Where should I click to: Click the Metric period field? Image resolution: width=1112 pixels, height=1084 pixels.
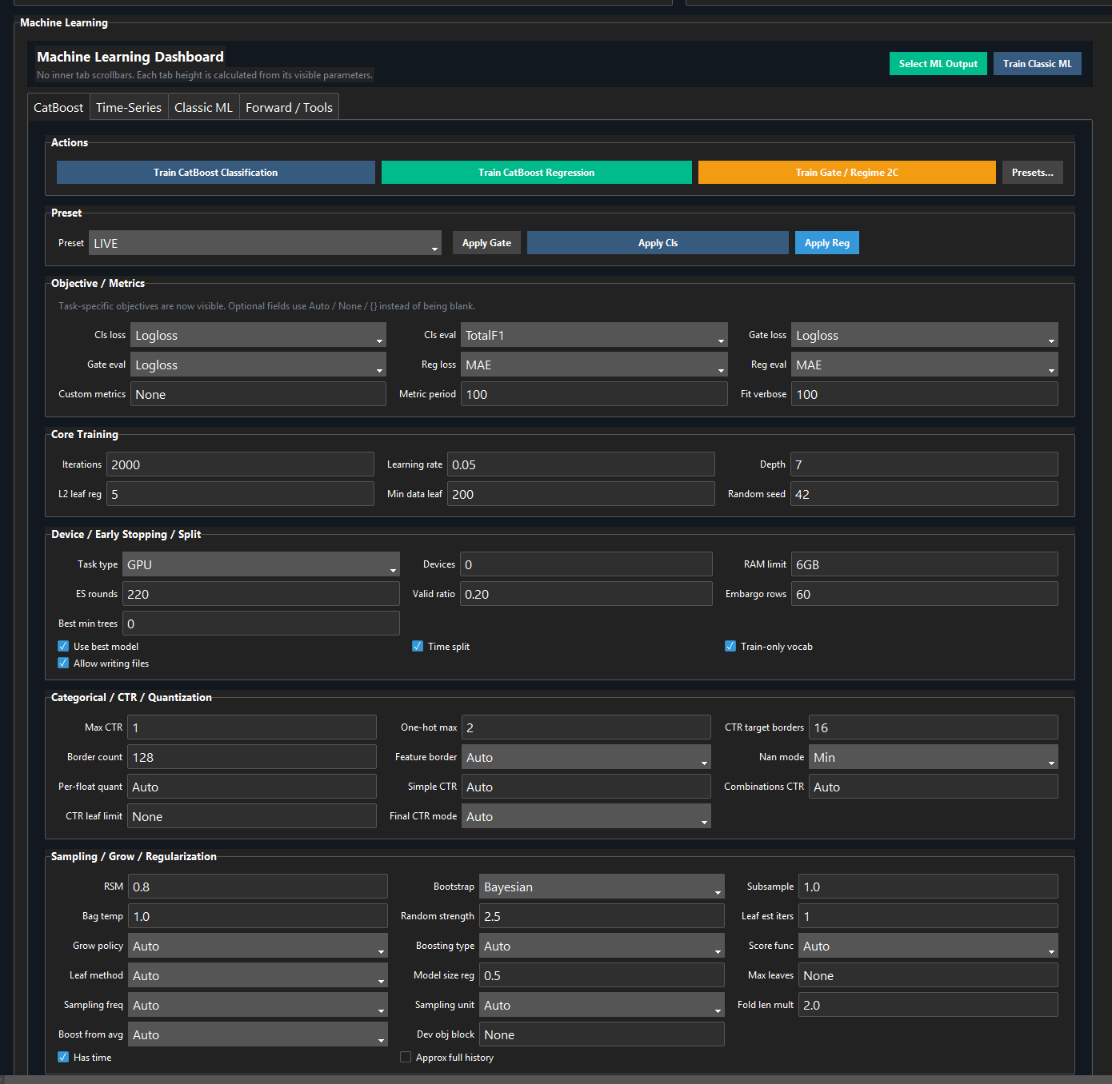pyautogui.click(x=594, y=394)
